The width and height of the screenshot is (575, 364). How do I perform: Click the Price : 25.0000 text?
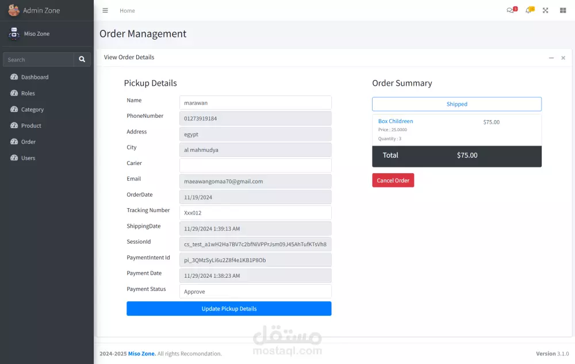coord(392,129)
